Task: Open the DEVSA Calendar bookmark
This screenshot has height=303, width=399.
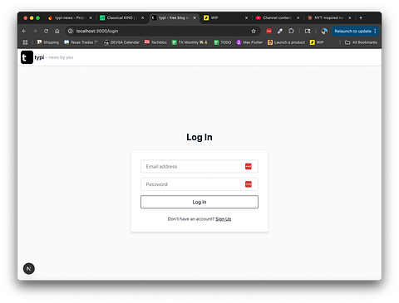Action: pyautogui.click(x=121, y=42)
